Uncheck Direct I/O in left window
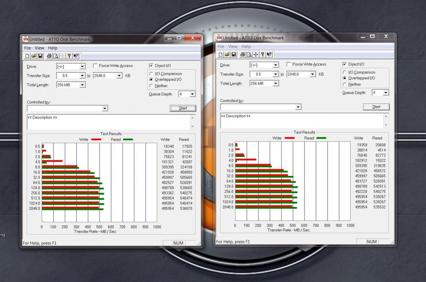 coord(151,66)
